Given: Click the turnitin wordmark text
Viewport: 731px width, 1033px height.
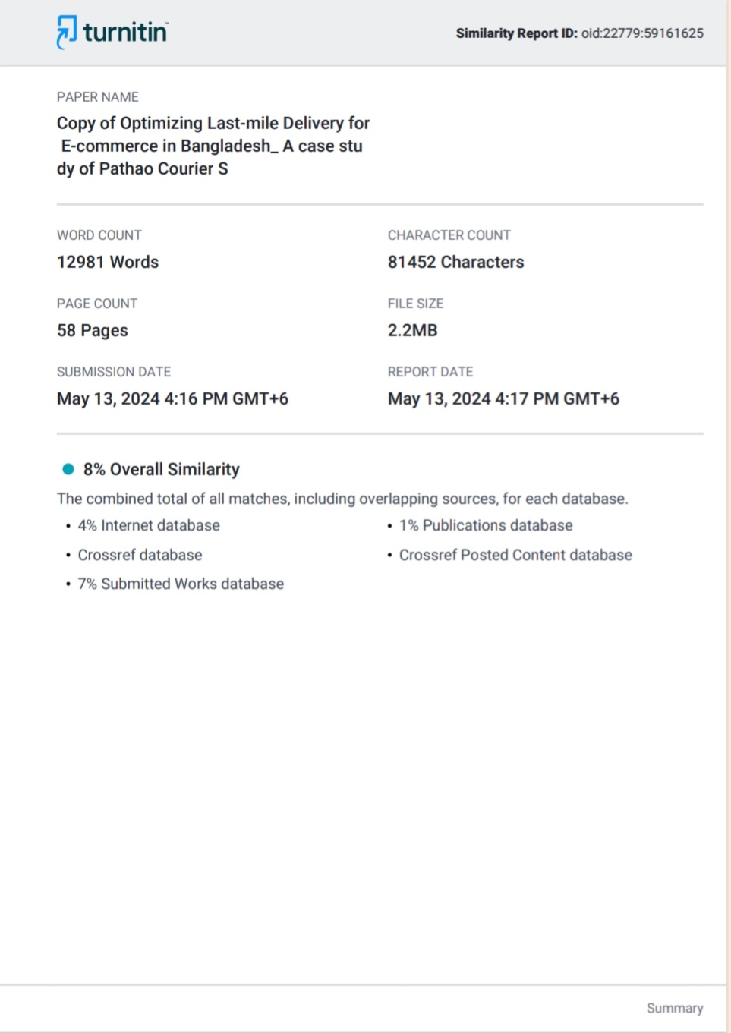Looking at the screenshot, I should tap(125, 32).
